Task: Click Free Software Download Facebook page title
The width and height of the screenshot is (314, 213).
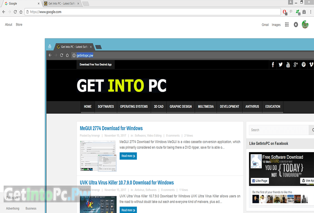Action: pos(283,157)
